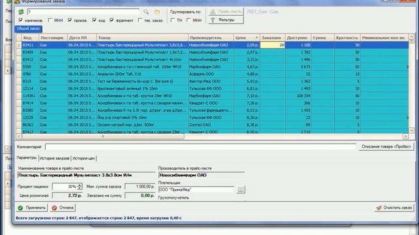Image resolution: width=419 pixels, height=235 pixels.
Task: Open the Фильтры button
Action: pyautogui.click(x=226, y=20)
